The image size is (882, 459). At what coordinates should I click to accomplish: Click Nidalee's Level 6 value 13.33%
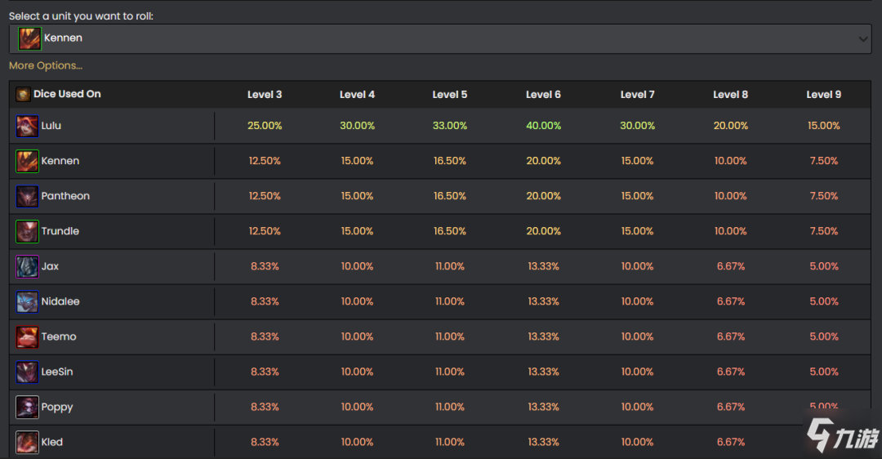coord(543,301)
